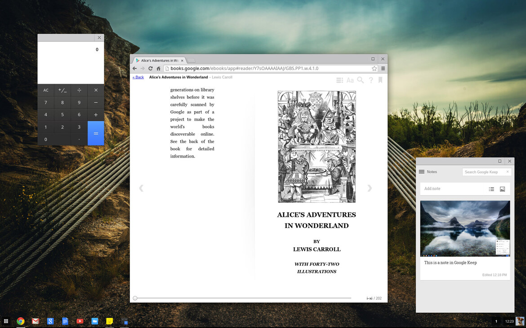
Task: Search inside the book with magnifier icon
Action: point(360,80)
